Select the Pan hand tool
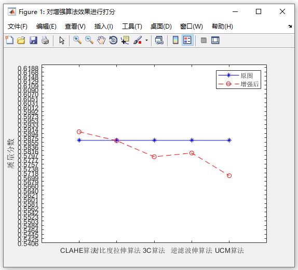 101,40
